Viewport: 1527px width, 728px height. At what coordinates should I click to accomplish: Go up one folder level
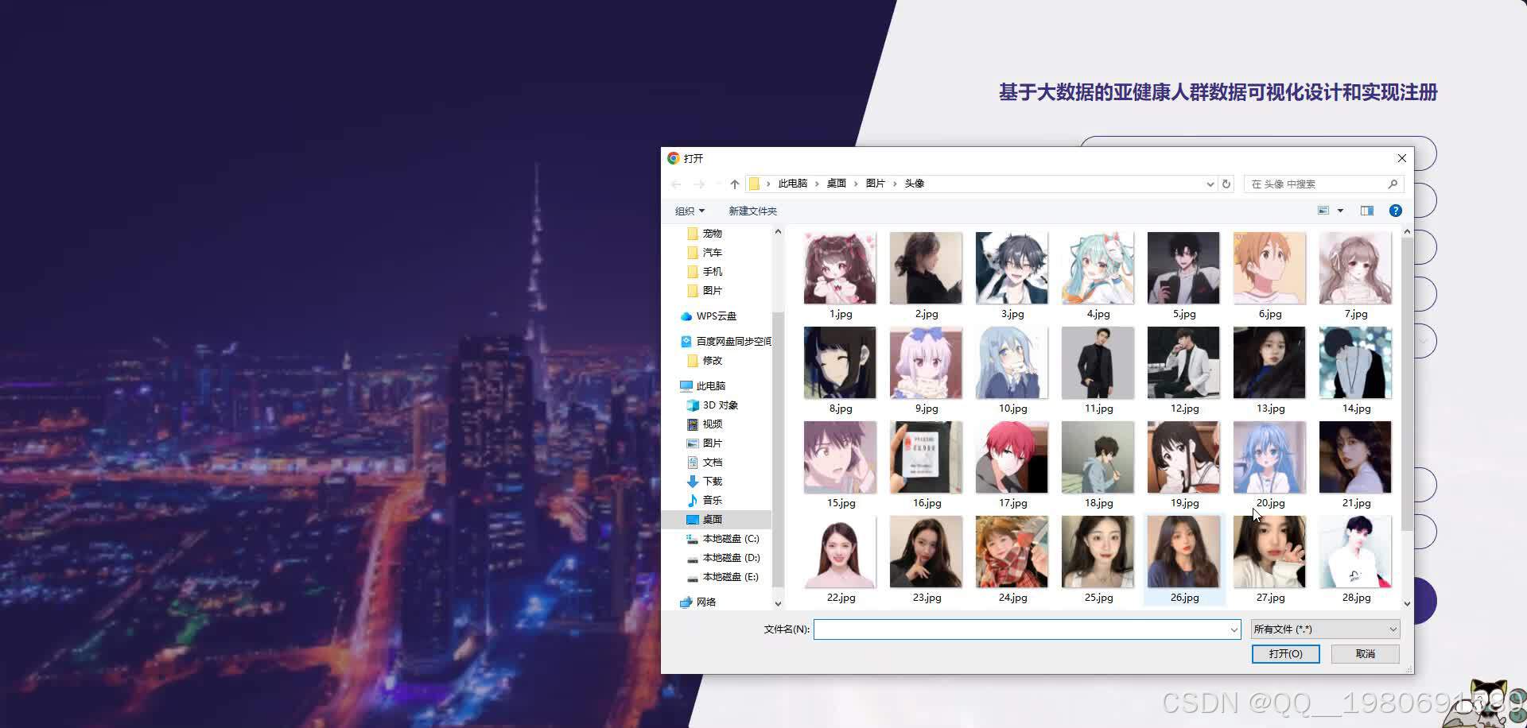tap(734, 184)
